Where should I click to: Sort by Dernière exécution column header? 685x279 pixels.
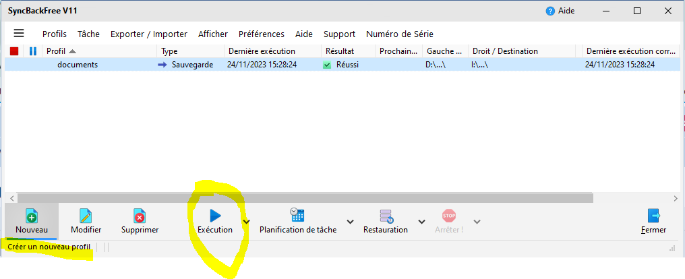tap(273, 51)
